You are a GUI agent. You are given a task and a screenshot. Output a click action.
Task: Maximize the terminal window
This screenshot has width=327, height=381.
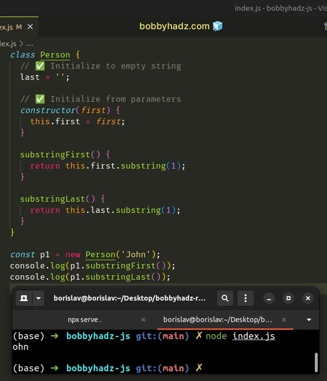pos(289,298)
